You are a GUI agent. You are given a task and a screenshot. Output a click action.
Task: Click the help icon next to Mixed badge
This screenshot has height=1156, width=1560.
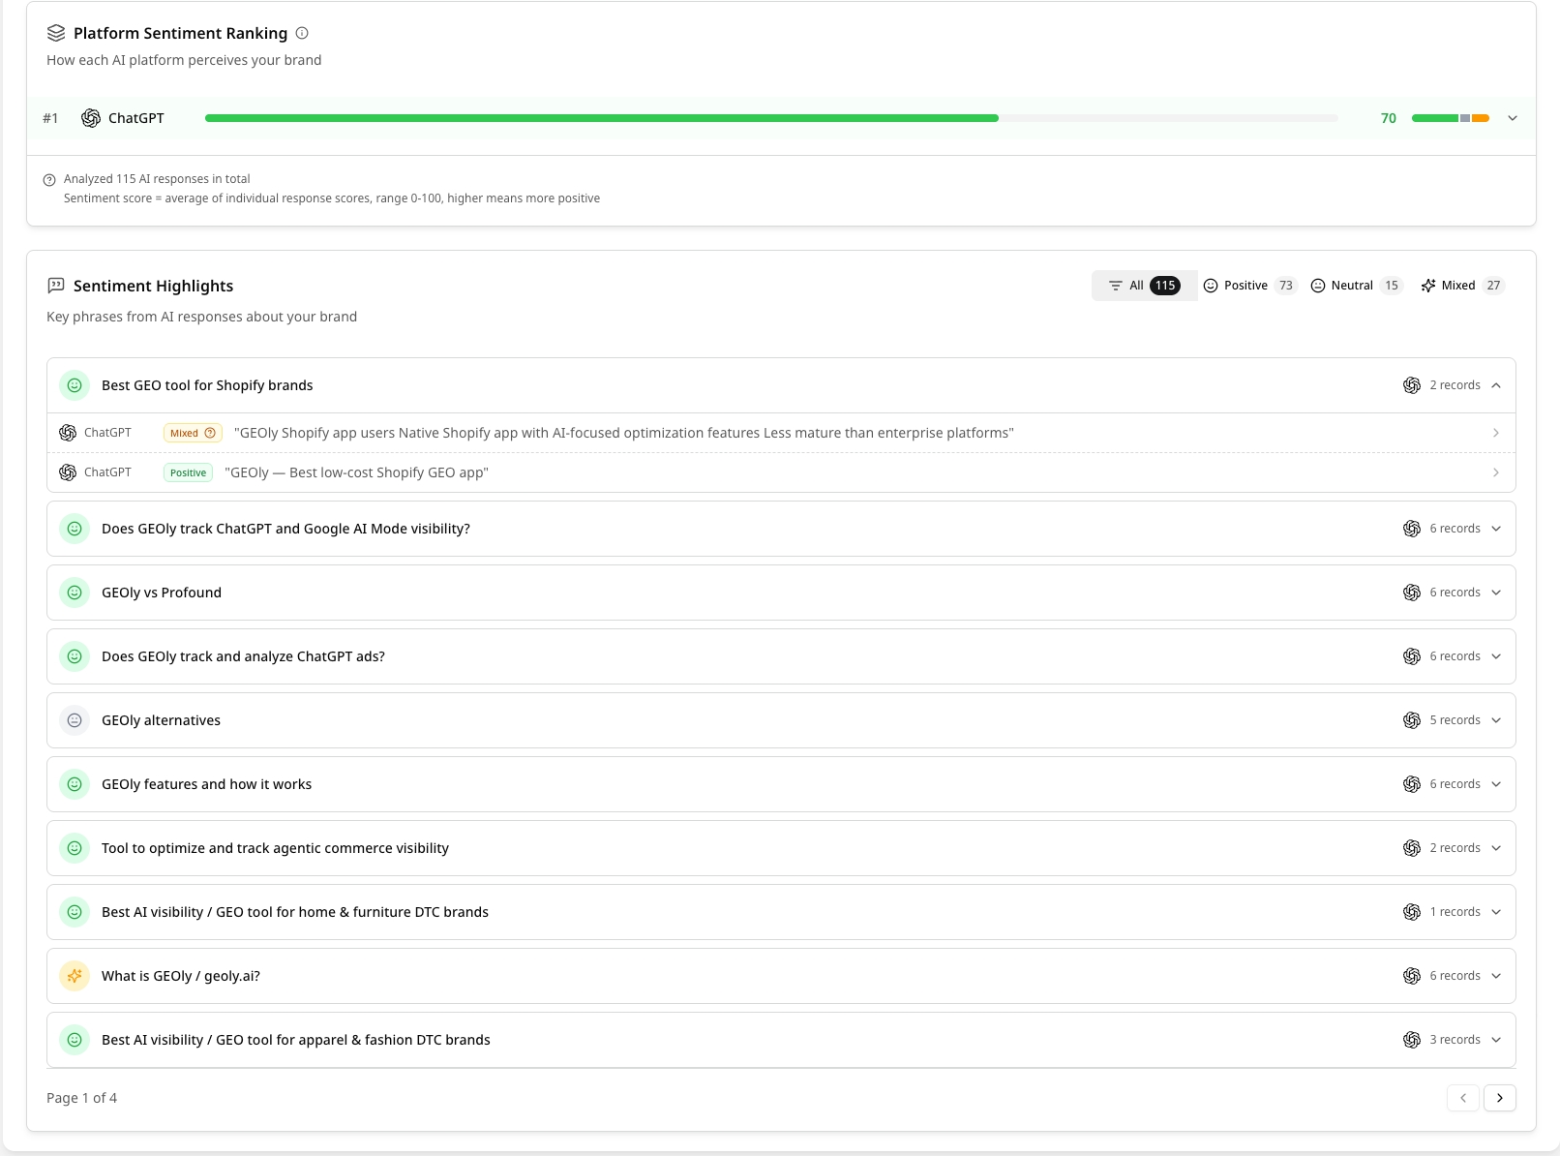click(x=210, y=433)
